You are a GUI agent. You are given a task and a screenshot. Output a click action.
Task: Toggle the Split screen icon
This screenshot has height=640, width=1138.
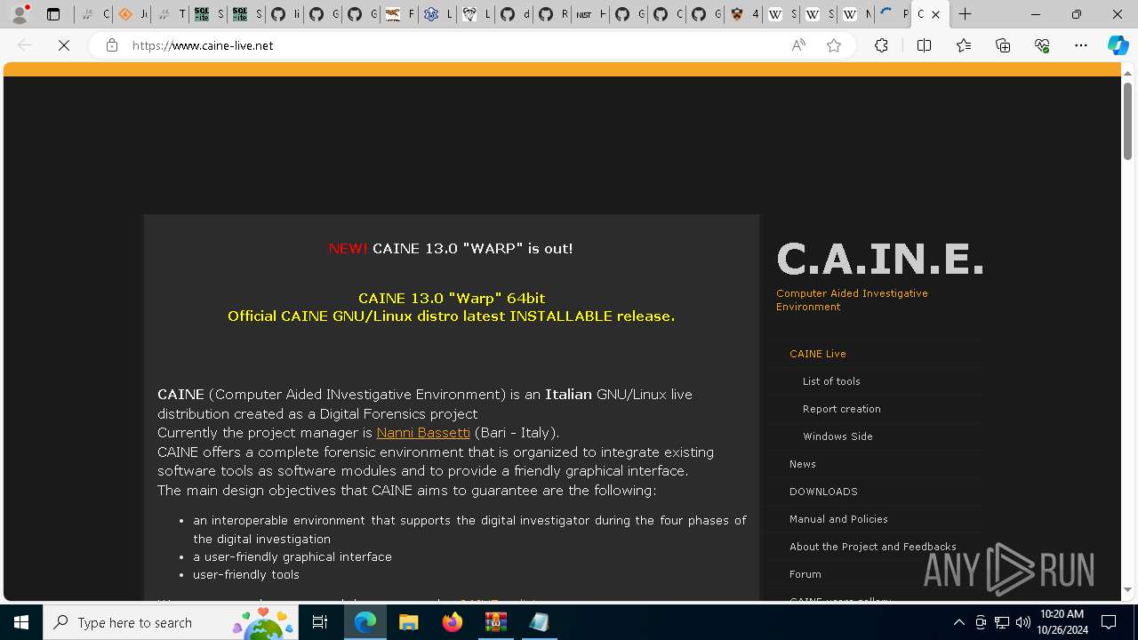[x=924, y=45]
